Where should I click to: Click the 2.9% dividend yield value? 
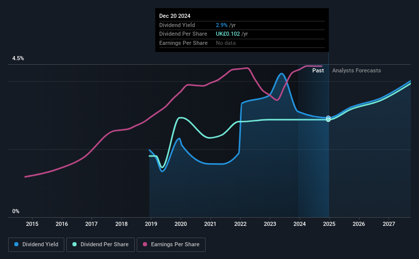221,25
